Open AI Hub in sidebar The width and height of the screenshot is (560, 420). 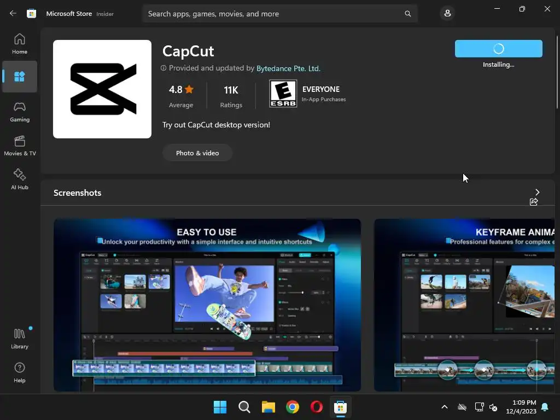point(20,179)
